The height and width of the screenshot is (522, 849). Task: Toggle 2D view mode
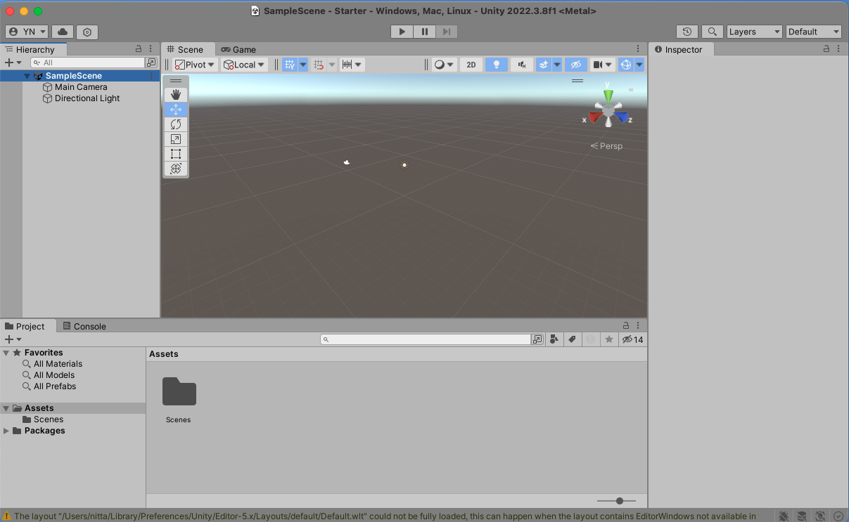[x=471, y=65]
